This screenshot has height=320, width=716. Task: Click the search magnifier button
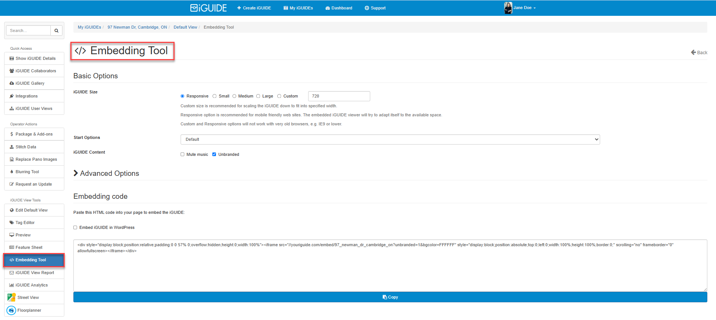coord(56,30)
